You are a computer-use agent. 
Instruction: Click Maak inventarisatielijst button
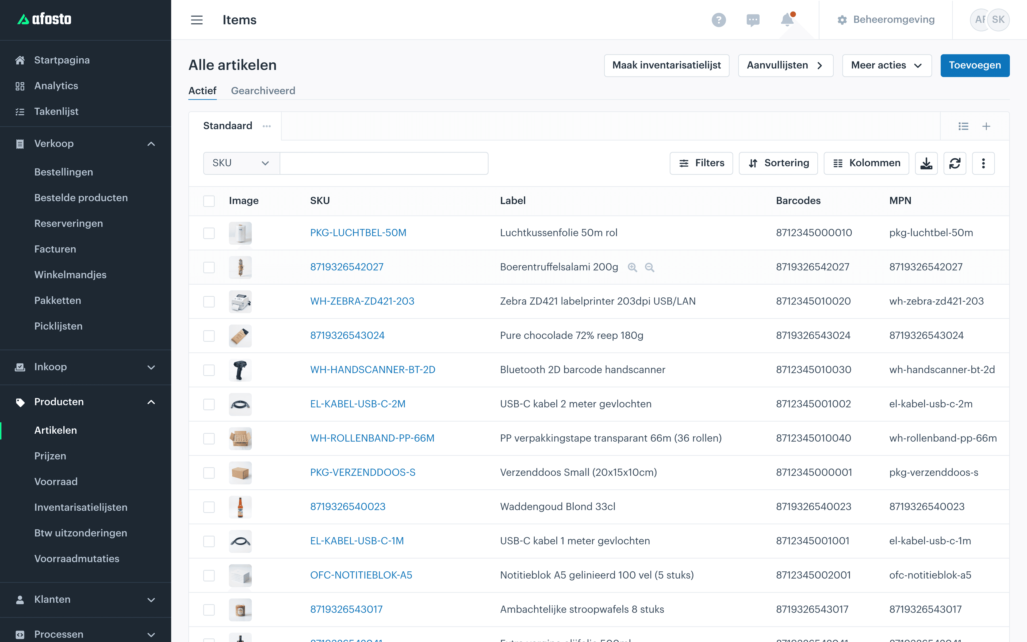click(666, 65)
